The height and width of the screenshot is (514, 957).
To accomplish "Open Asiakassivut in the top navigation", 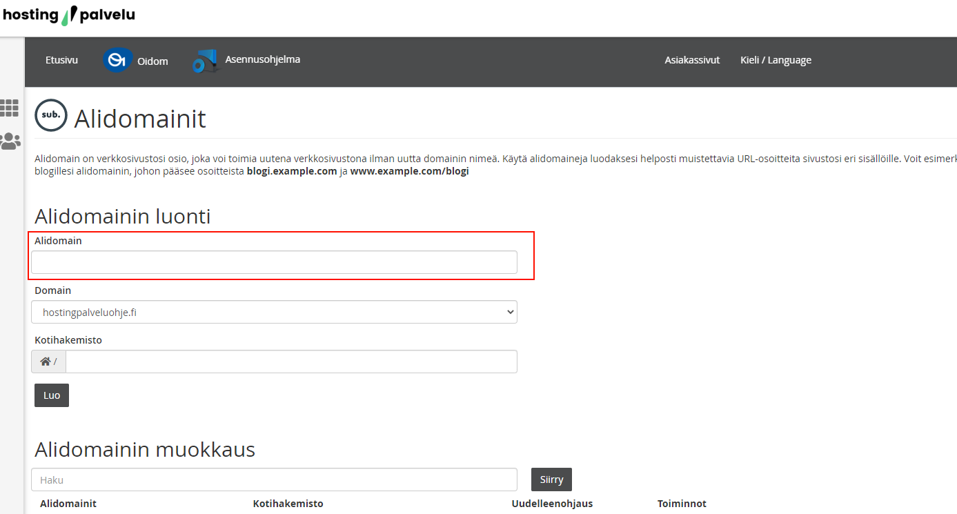I will (692, 60).
